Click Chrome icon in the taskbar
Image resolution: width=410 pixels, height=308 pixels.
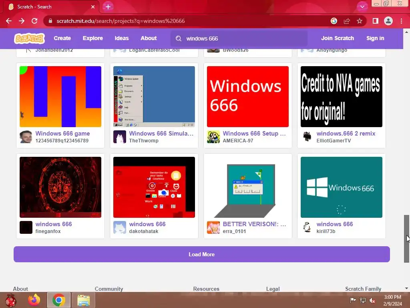click(x=59, y=300)
